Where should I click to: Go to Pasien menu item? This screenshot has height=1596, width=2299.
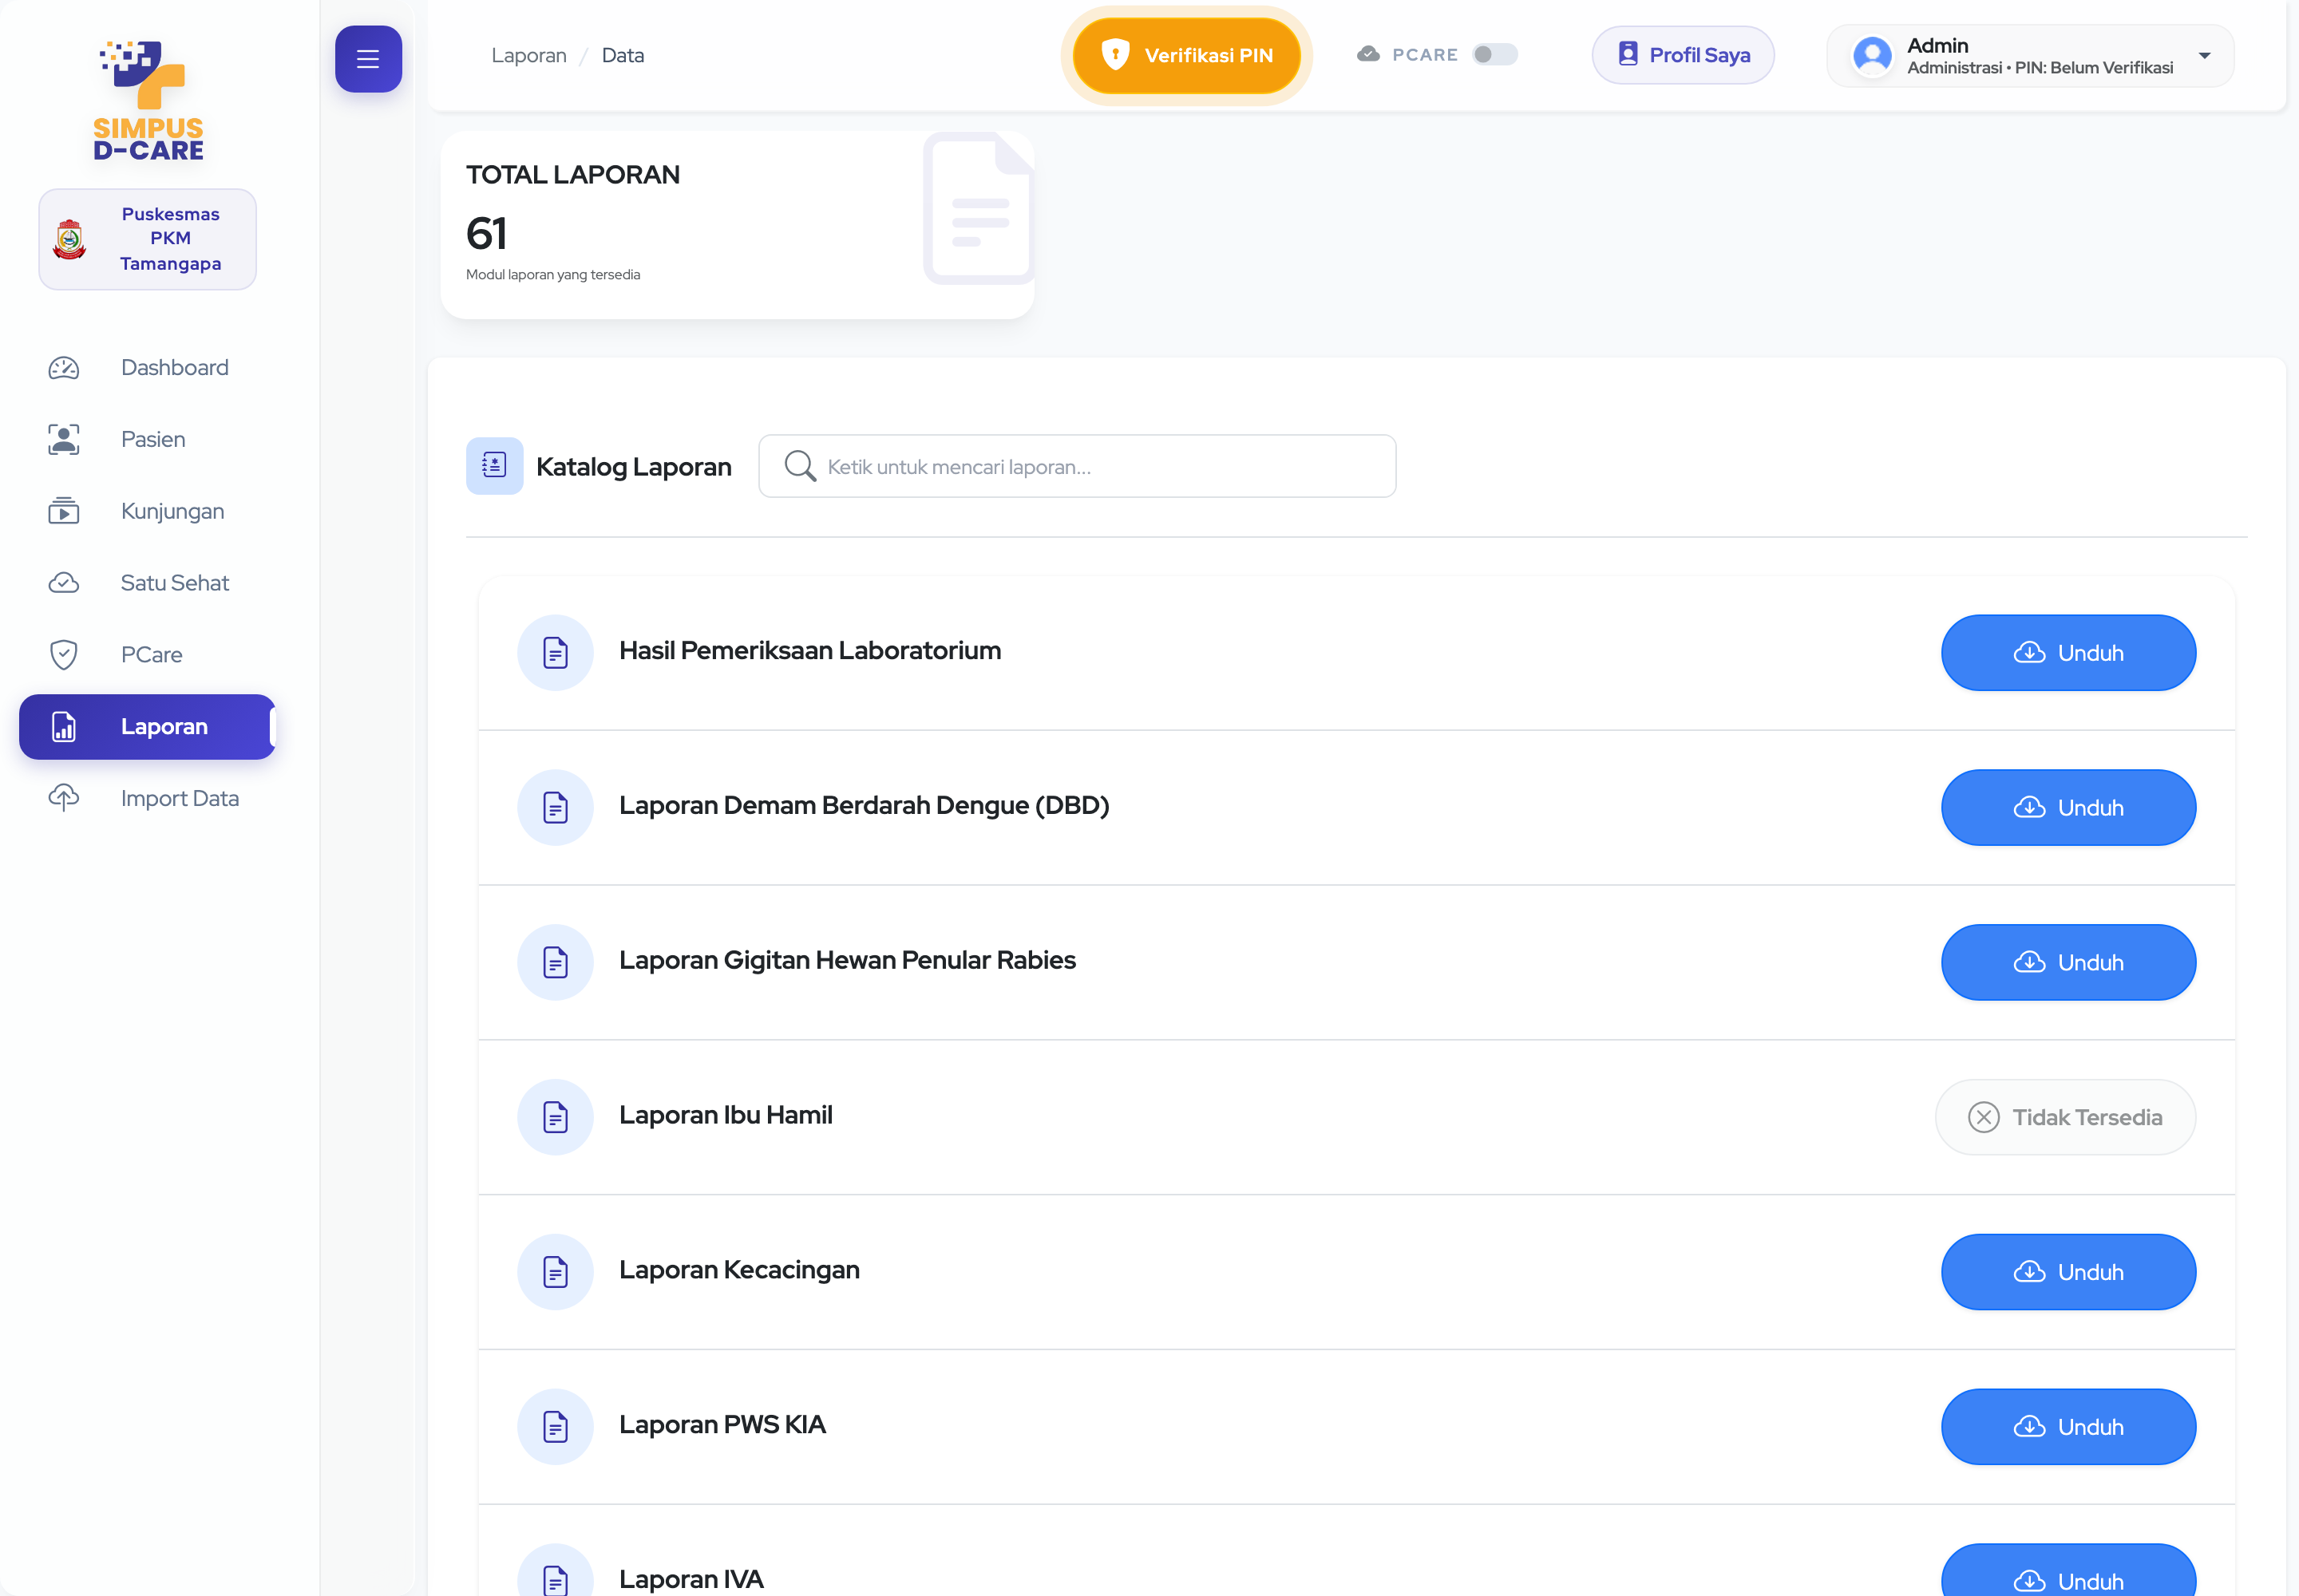pos(146,439)
